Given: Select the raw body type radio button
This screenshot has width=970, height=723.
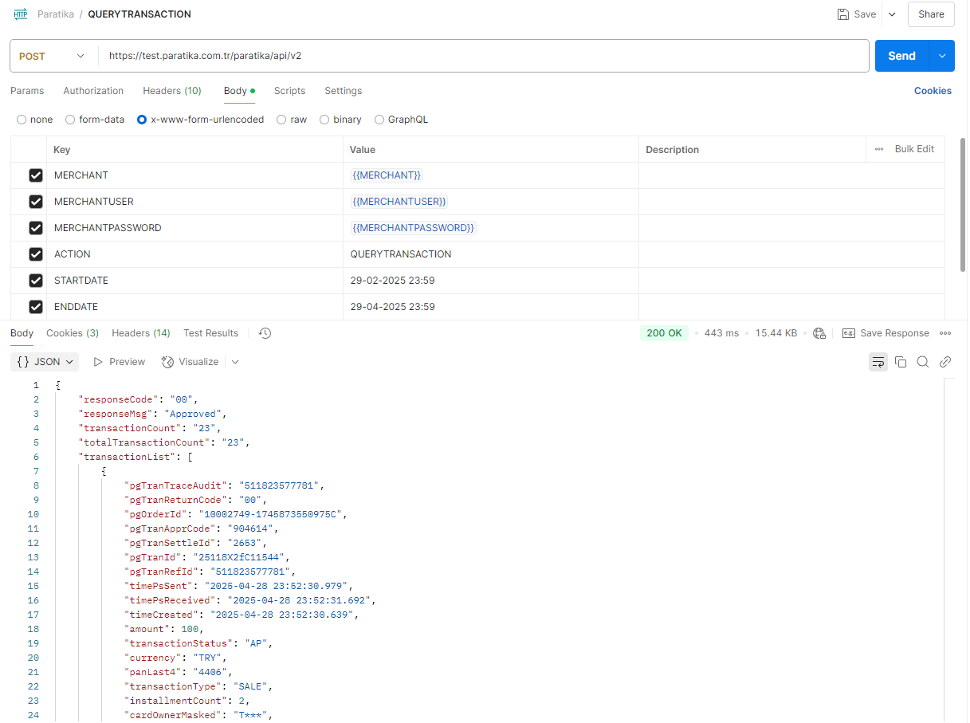Looking at the screenshot, I should tap(281, 120).
